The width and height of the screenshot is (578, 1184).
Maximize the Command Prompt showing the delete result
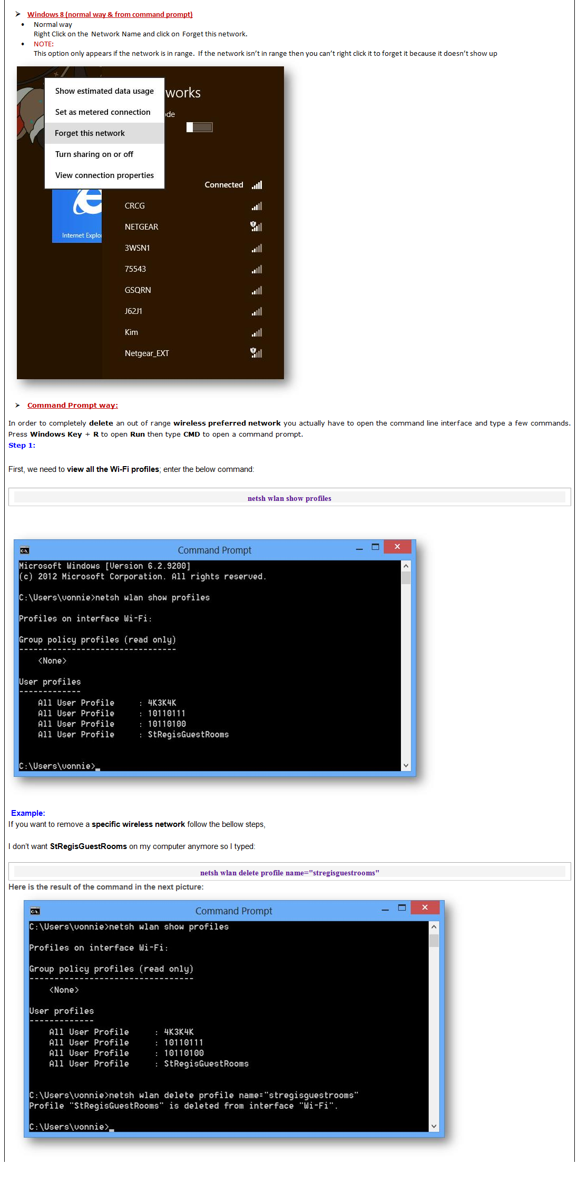[x=402, y=908]
